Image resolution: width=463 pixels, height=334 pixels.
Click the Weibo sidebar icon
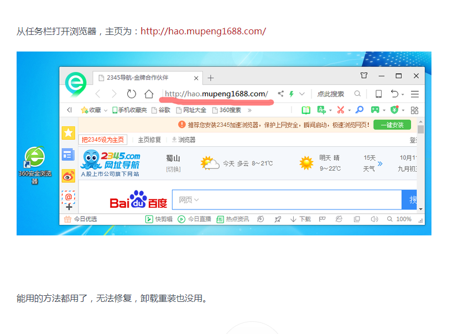click(x=68, y=176)
